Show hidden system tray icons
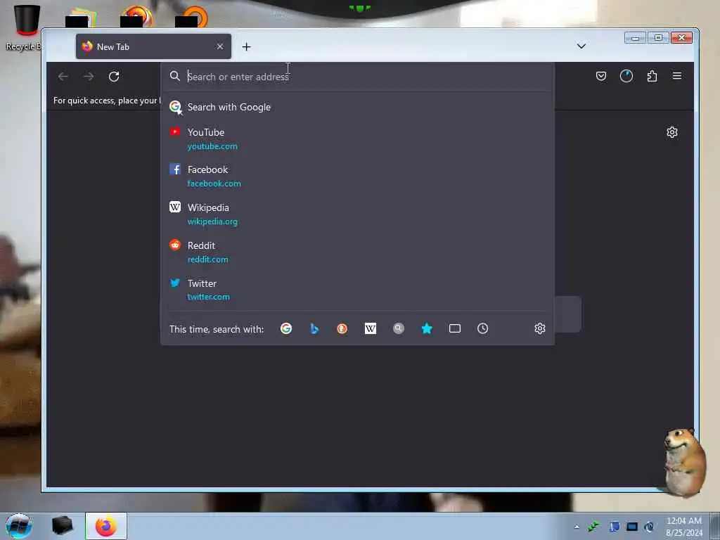Screen dimensions: 720x540 [x=577, y=527]
